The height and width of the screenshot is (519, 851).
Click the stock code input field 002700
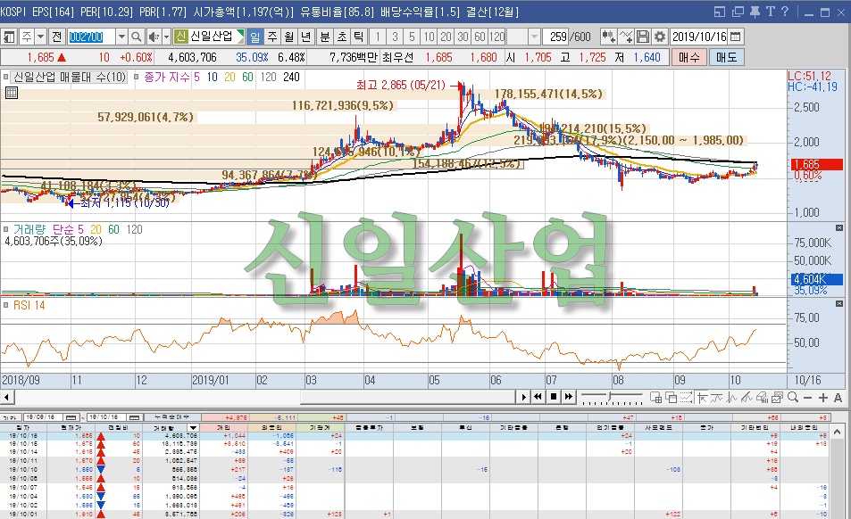[x=91, y=37]
